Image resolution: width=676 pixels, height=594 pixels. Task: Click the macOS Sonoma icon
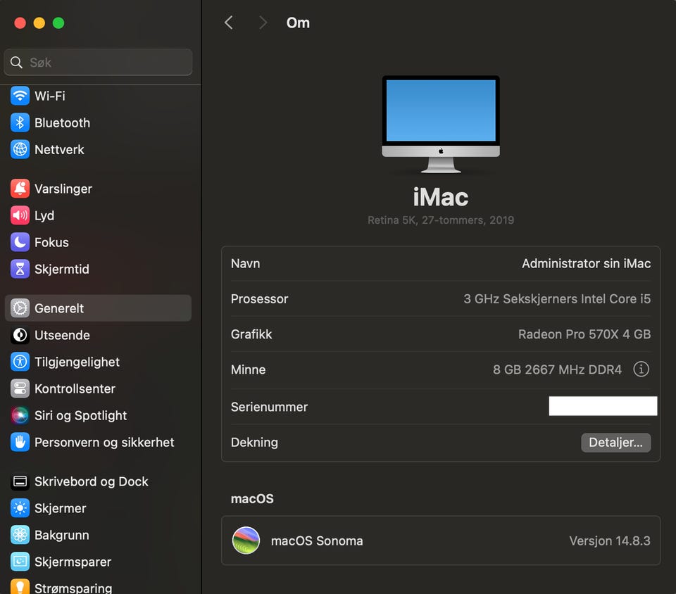246,540
